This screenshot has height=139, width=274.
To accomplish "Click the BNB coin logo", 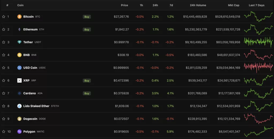I will (x=19, y=55).
